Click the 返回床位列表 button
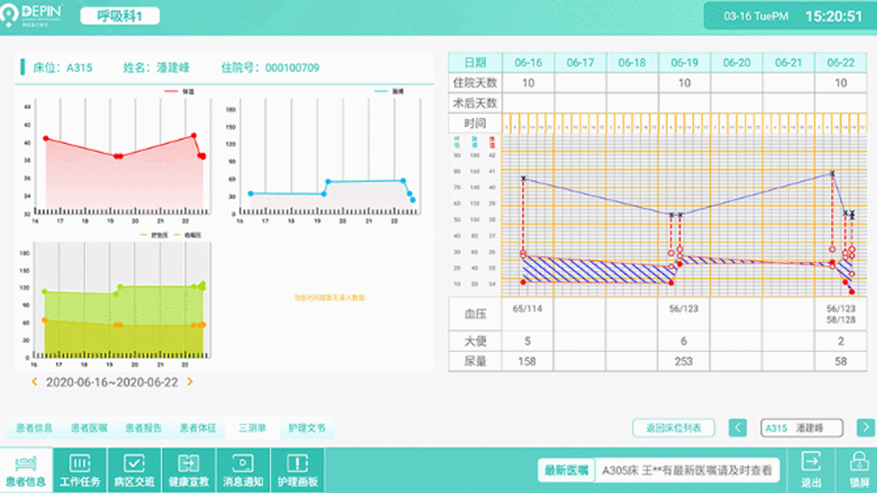The height and width of the screenshot is (493, 877). (x=673, y=428)
